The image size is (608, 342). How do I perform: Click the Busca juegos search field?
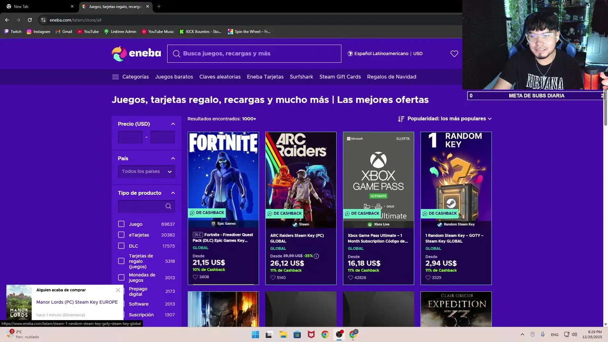254,54
